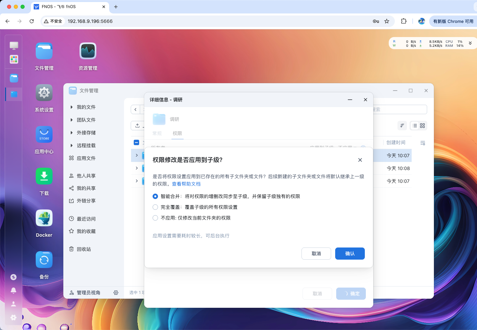The image size is (477, 330).
Task: Open the 查看帮助文档 link
Action: 186,184
